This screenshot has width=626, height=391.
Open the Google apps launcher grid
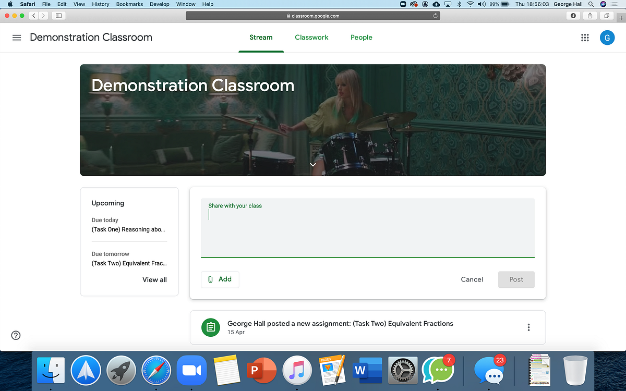coord(585,37)
